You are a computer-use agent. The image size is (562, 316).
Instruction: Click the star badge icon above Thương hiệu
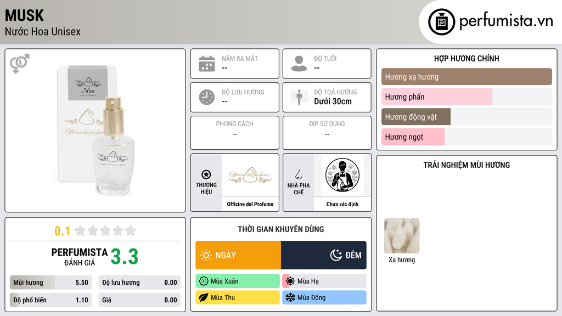click(x=206, y=174)
